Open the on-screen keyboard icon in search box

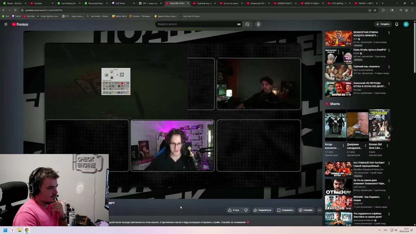coord(239,24)
